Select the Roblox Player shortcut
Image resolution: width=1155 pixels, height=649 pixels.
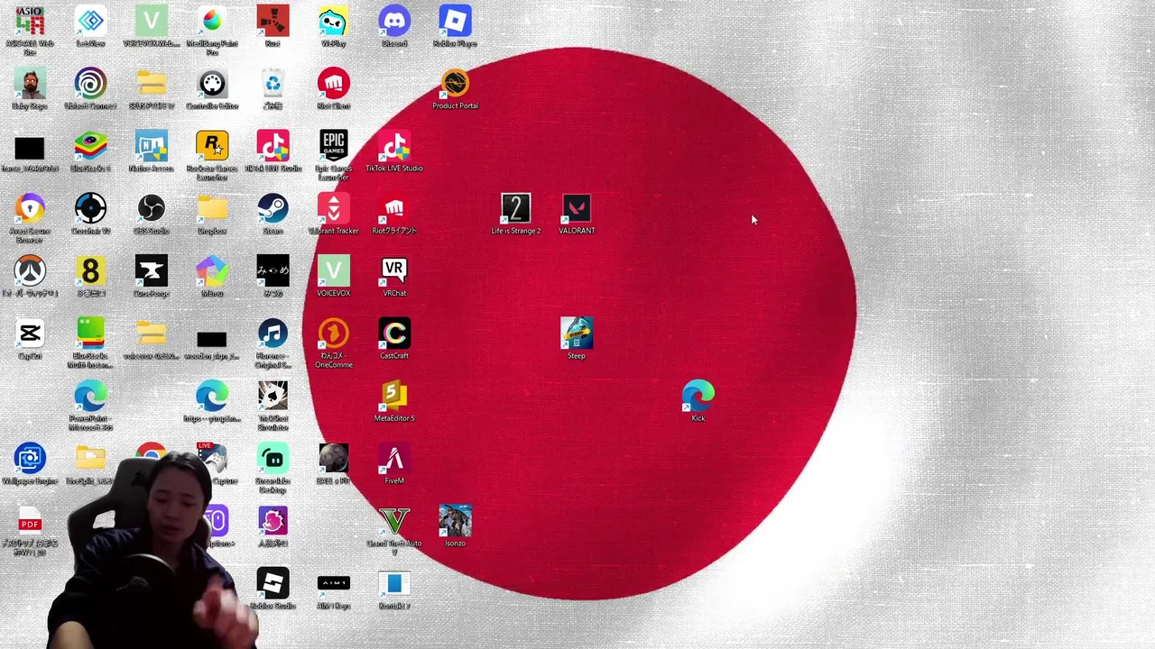[x=455, y=22]
